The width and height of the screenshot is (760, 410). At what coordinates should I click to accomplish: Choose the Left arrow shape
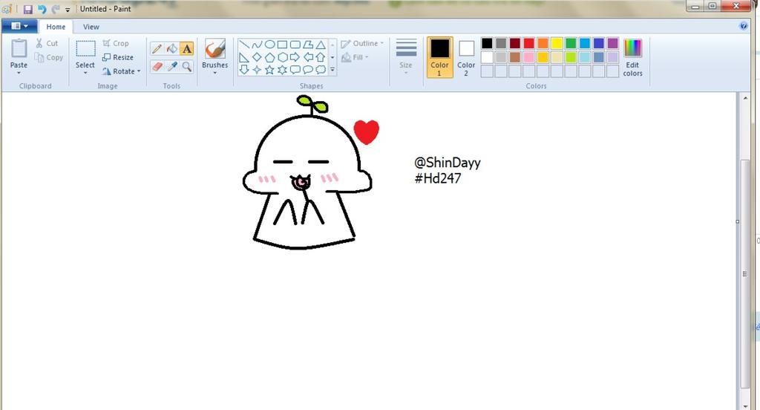pos(308,57)
